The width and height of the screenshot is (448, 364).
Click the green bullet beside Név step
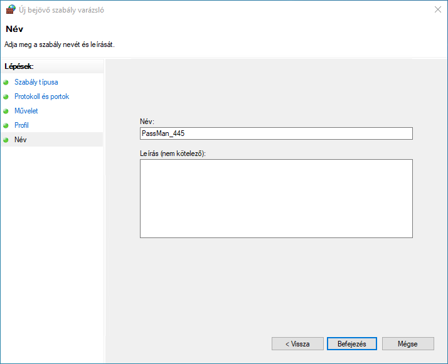(x=6, y=140)
